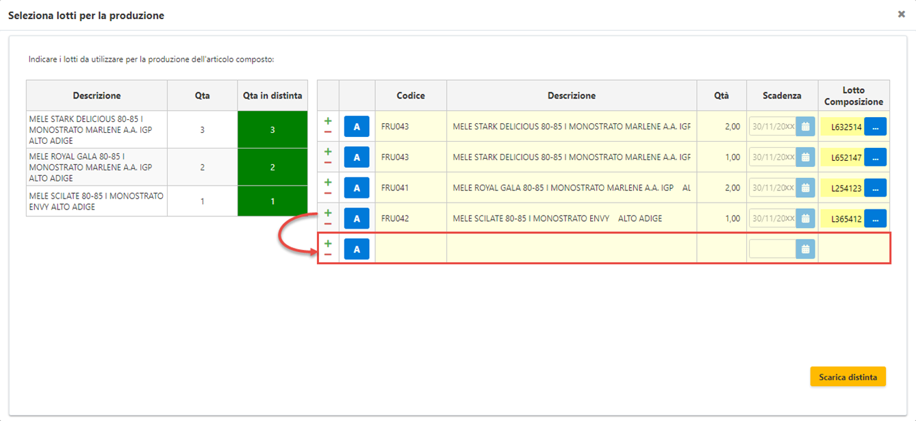Click the Codice column header

[411, 95]
